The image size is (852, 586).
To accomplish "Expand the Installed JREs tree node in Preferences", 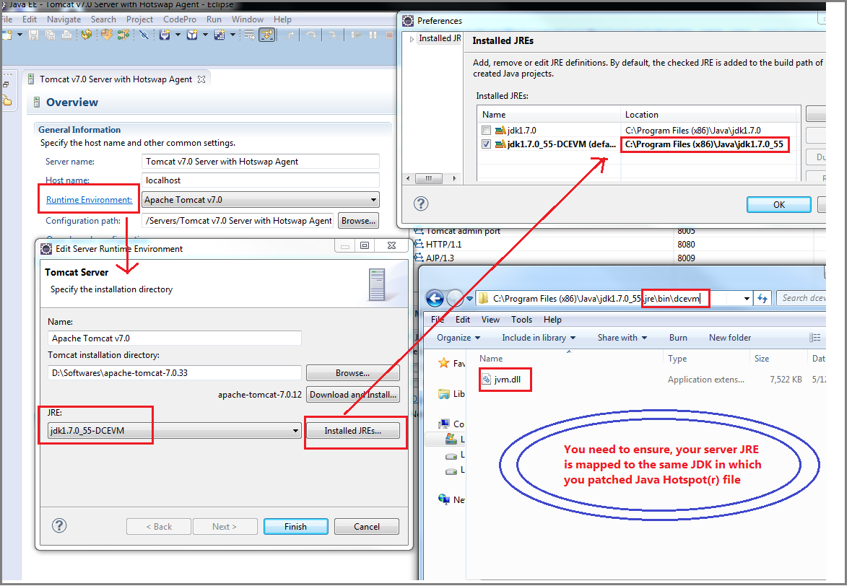I will tap(412, 38).
